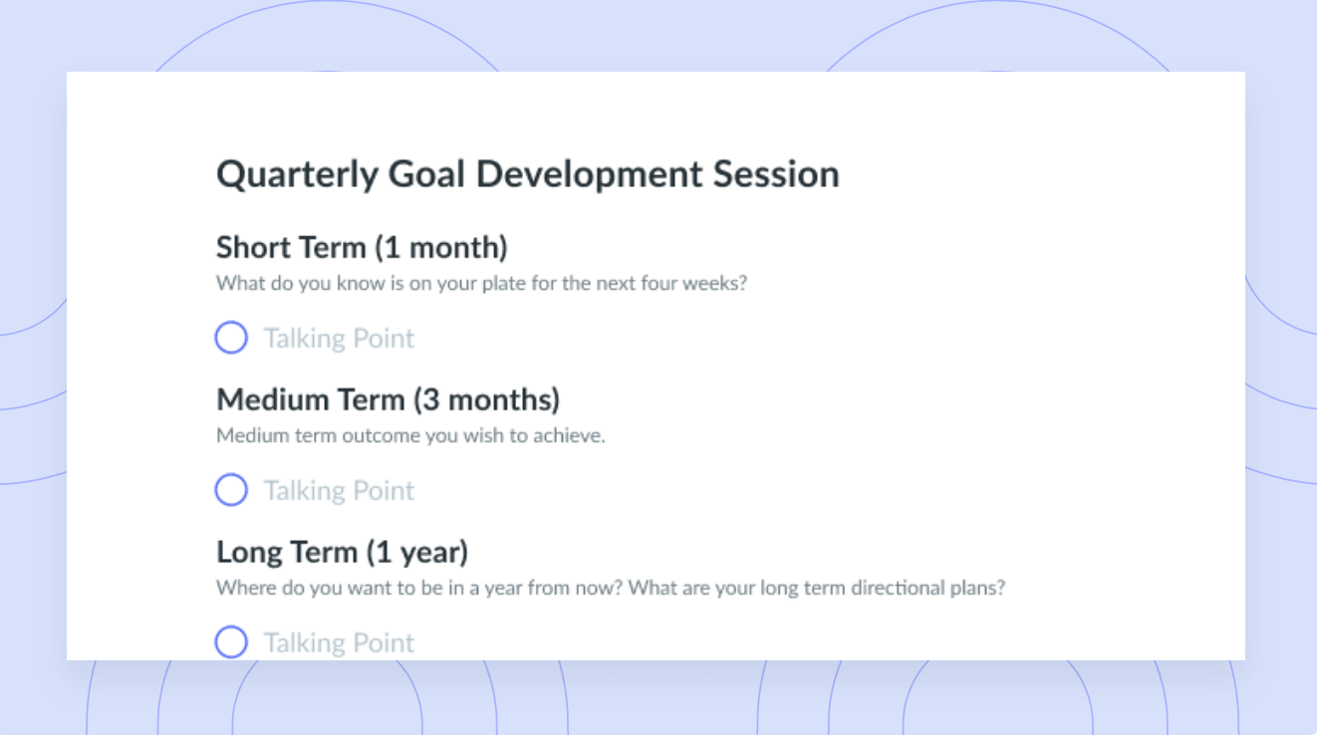This screenshot has width=1317, height=735.
Task: Click the Talking Point field under Long Term
Action: pos(339,643)
